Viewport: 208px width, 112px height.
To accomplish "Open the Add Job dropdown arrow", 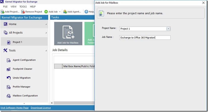I will 60,12.
